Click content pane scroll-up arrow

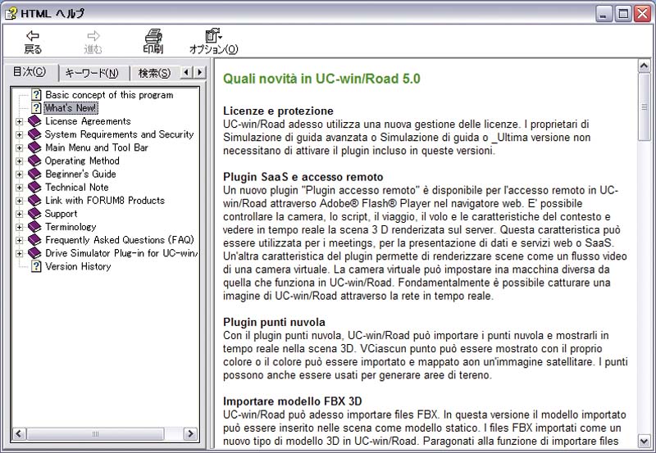[644, 66]
